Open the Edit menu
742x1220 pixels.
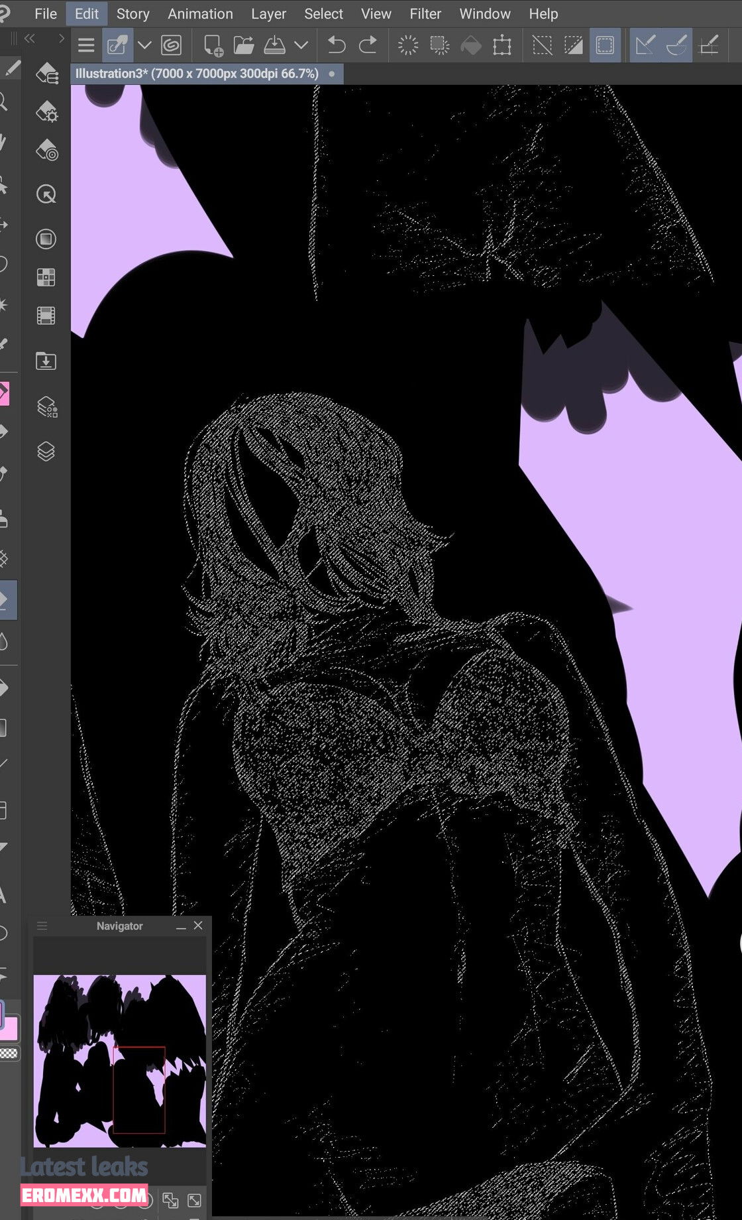pyautogui.click(x=87, y=13)
